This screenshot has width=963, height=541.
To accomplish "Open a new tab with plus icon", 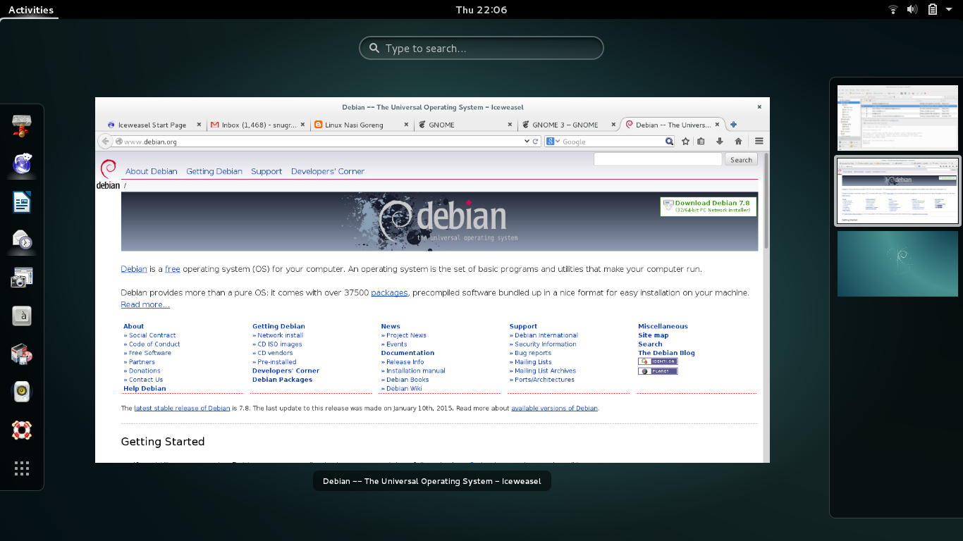I will 734,125.
